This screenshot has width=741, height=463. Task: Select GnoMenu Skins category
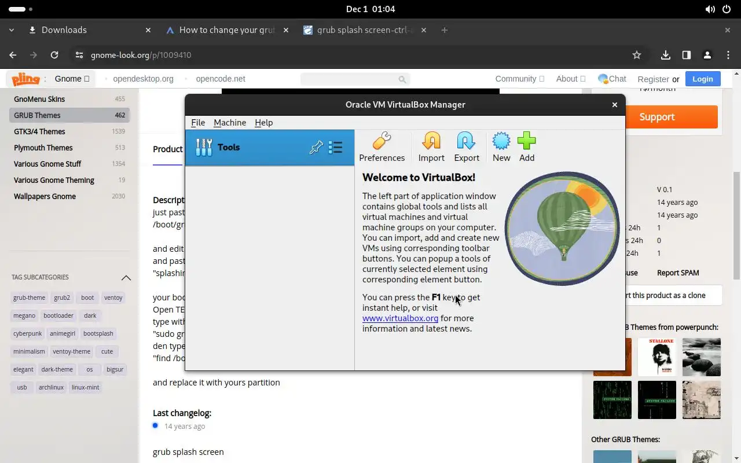[x=69, y=99]
